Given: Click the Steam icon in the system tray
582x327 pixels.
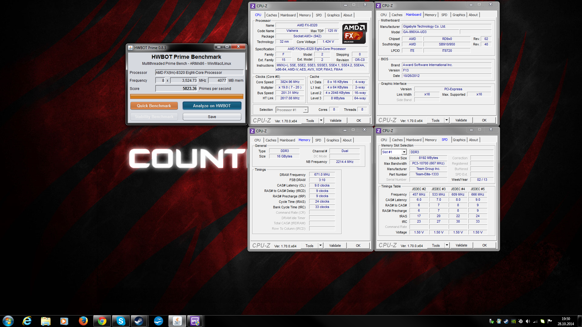Looking at the screenshot, I should coord(506,321).
